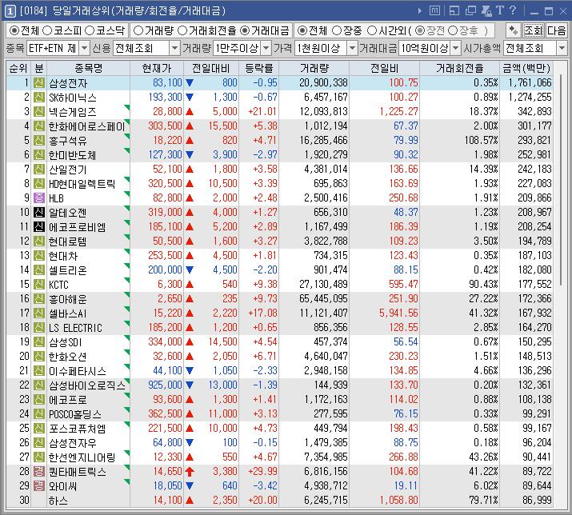Click the numbered 1 screen icon in title bar
The width and height of the screenshot is (572, 515).
(x=10, y=11)
